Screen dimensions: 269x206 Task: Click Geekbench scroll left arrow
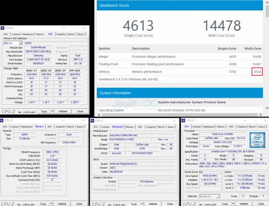pyautogui.click(x=99, y=115)
